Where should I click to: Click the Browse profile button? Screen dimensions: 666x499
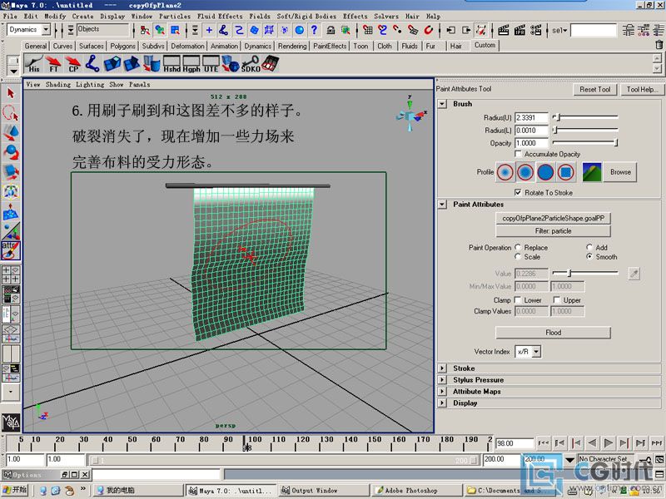pos(620,172)
